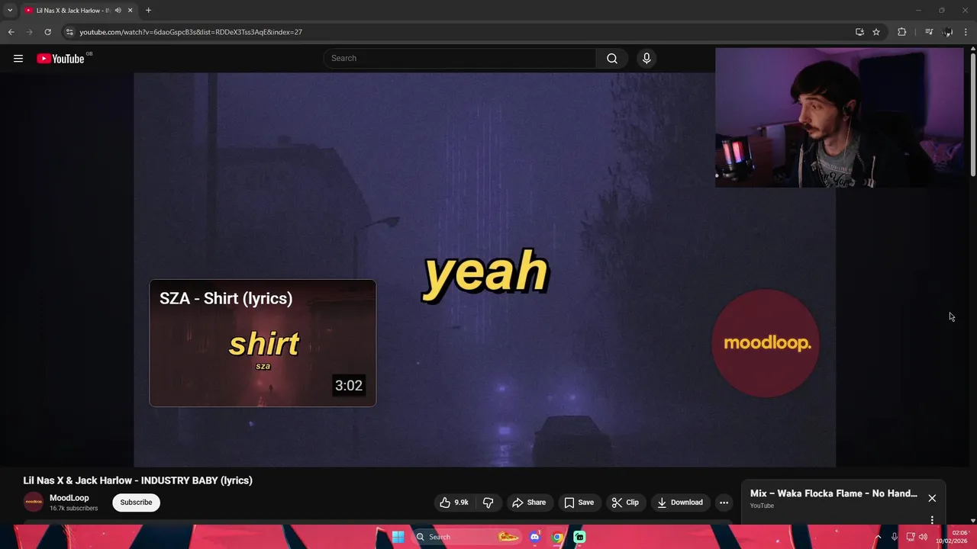The height and width of the screenshot is (549, 977).
Task: Create a Clip of the video
Action: click(x=625, y=502)
